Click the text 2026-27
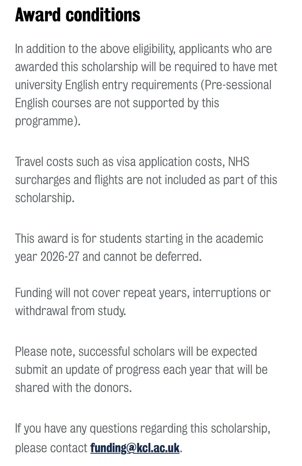302x466 pixels. pyautogui.click(x=60, y=257)
